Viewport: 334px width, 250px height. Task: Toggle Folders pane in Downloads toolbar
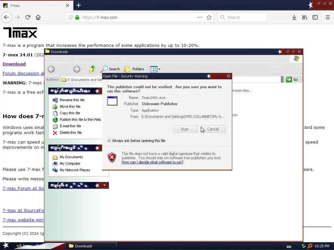tap(134, 69)
